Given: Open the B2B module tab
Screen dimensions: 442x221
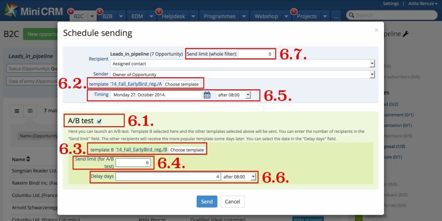Looking at the screenshot, I should pyautogui.click(x=107, y=17).
